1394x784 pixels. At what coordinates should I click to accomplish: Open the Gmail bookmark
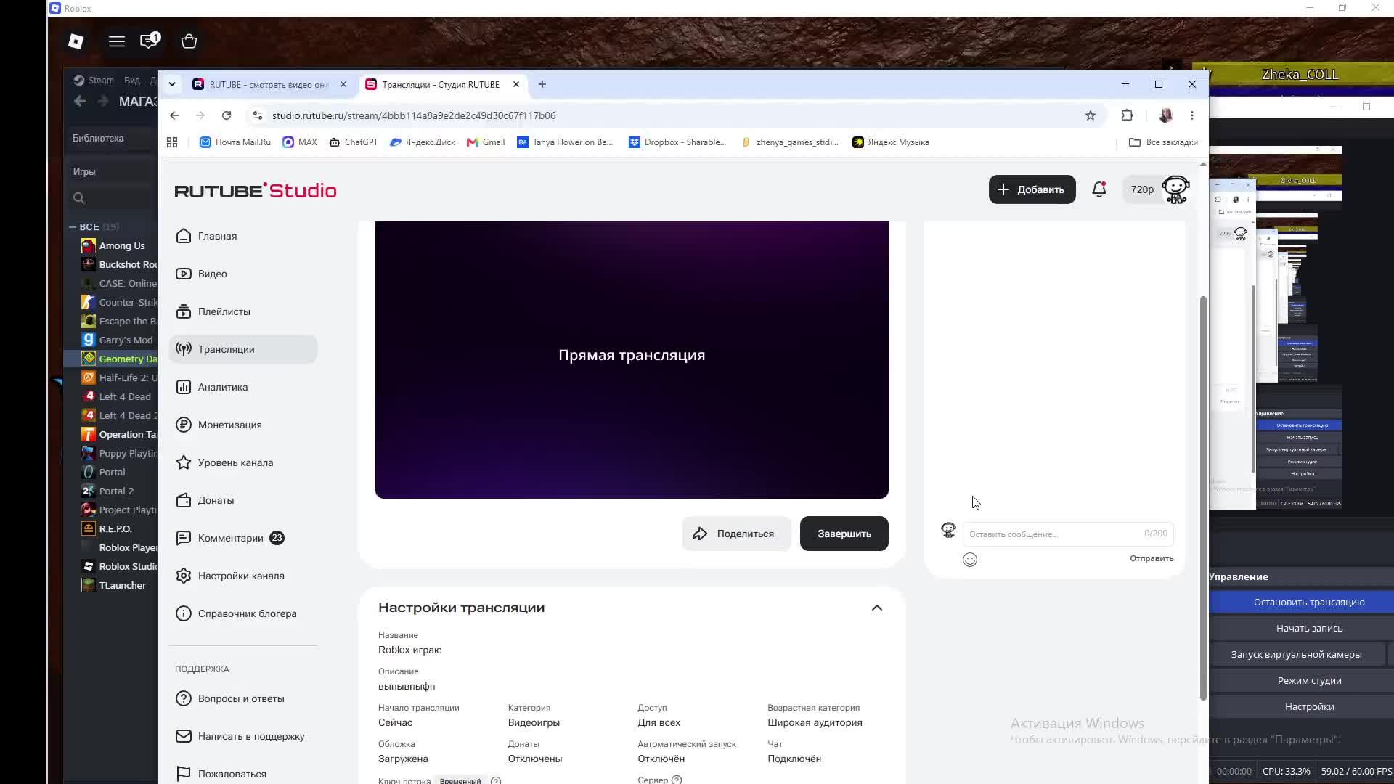[x=486, y=142]
